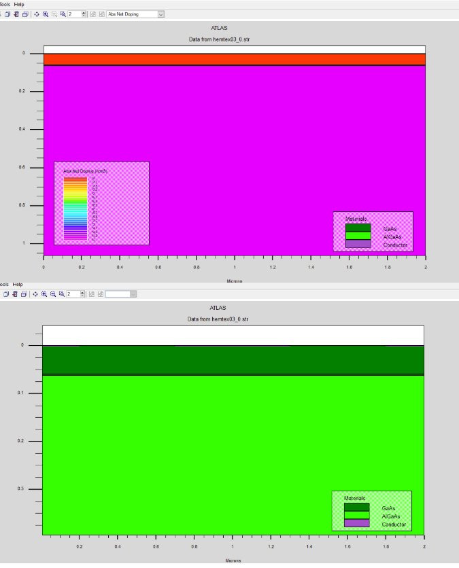Image resolution: width=459 pixels, height=568 pixels.
Task: Click zoom in magnifier in lower materials window toolbar
Action: pos(44,294)
